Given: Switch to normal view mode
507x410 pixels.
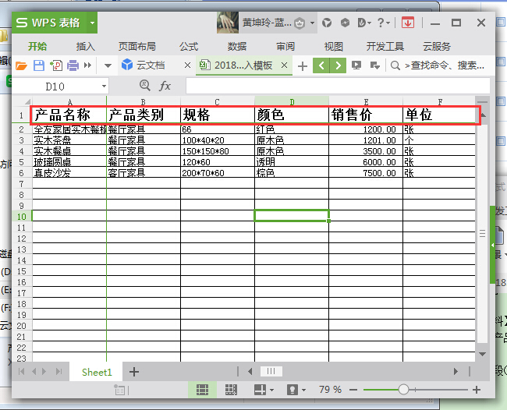Looking at the screenshot, I should (202, 389).
